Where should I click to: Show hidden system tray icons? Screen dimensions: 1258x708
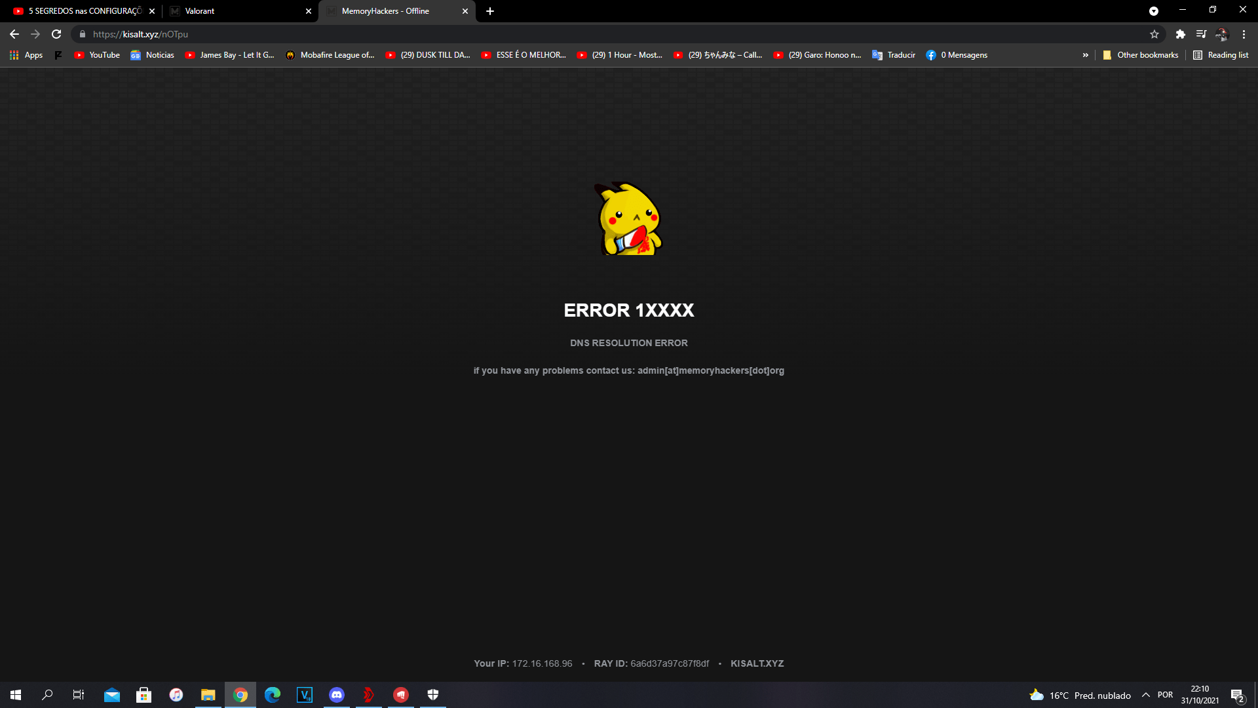tap(1146, 695)
